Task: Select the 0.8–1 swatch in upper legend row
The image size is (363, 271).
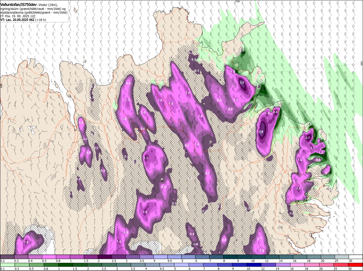Action: point(63,257)
